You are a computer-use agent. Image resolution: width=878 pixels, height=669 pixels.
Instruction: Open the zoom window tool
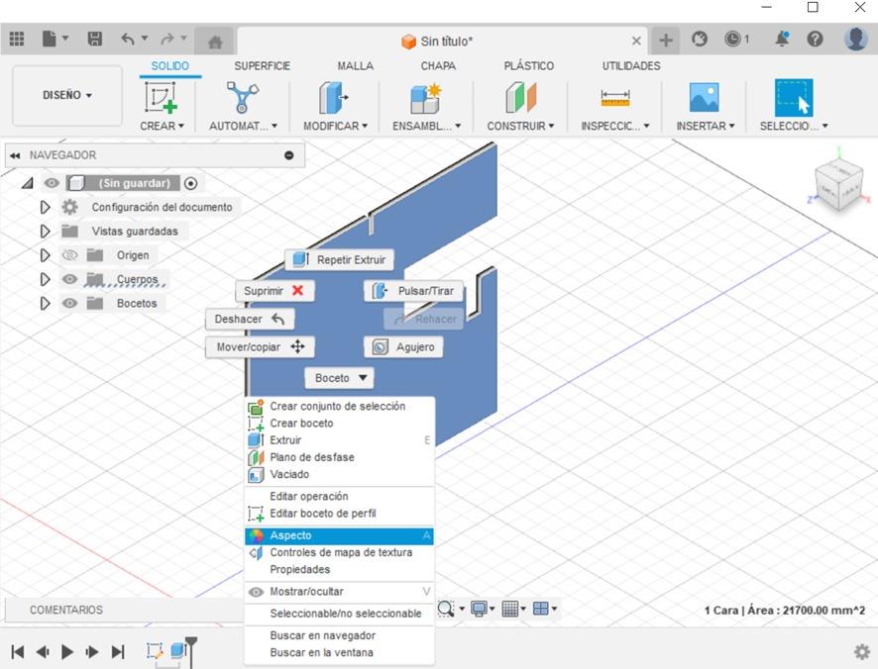[446, 608]
